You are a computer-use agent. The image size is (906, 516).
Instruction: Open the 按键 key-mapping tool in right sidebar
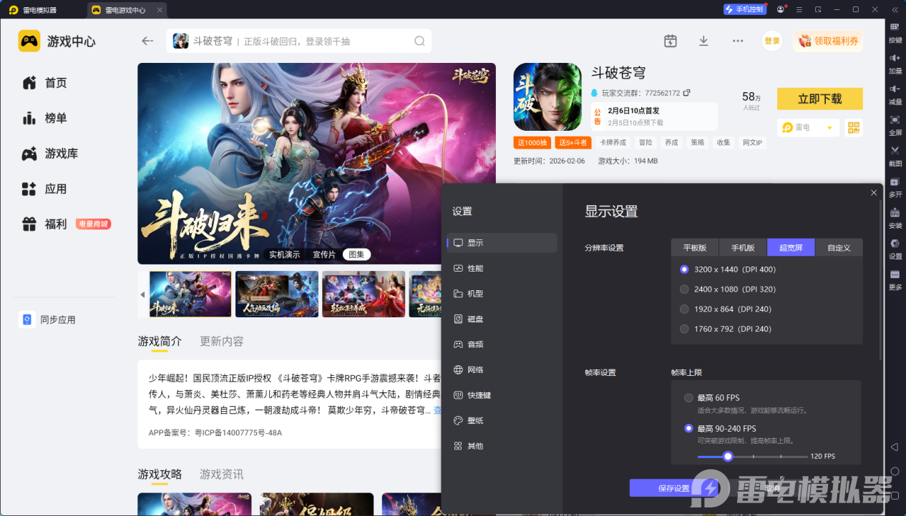click(x=895, y=31)
